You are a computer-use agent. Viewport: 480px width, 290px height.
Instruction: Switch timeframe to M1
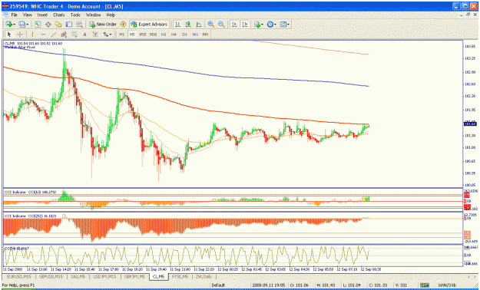tap(121, 35)
